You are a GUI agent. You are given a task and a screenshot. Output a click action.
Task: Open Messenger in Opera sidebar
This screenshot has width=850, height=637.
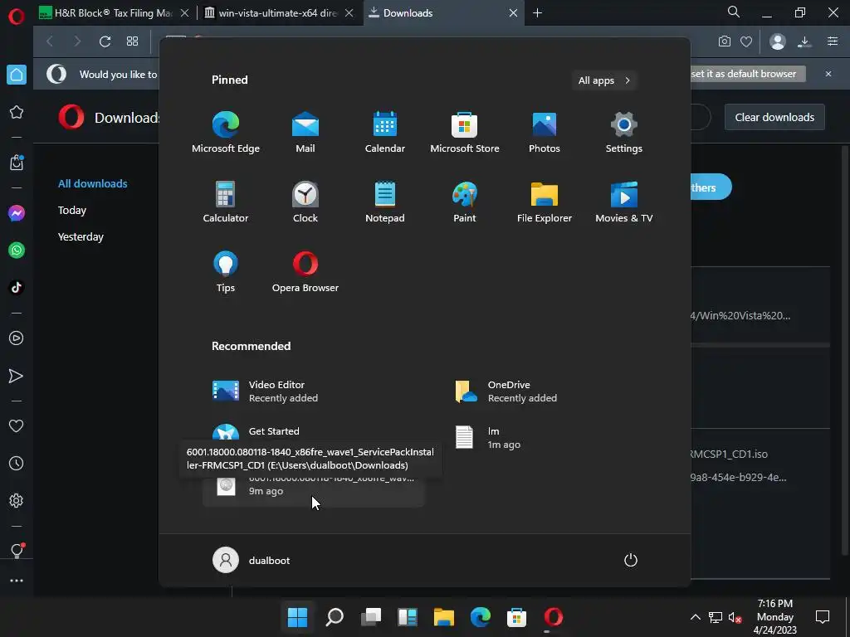point(17,213)
